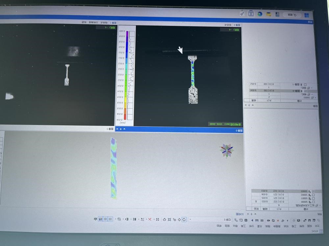This screenshot has height=246, width=329.
Task: Collapse the root node of the stage list
Action: [x=320, y=205]
